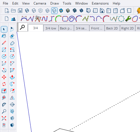The image size is (140, 132).
Task: Pick the Eraser tool
Action: coord(12,36)
